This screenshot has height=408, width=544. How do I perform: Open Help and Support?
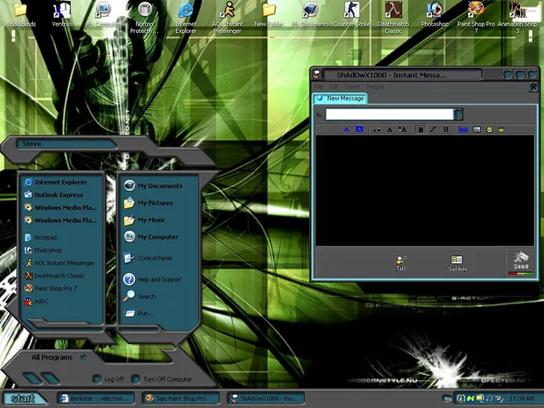pyautogui.click(x=153, y=280)
